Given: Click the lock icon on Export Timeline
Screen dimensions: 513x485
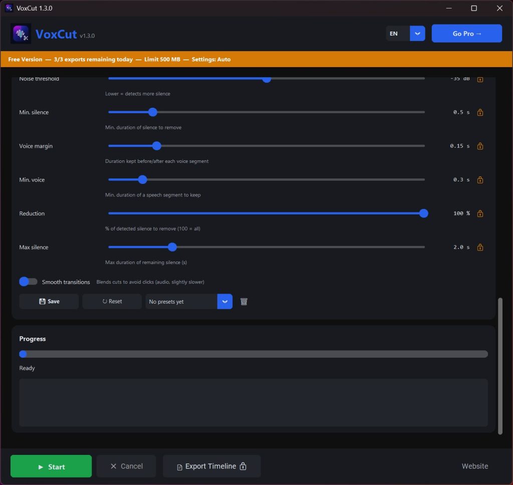Looking at the screenshot, I should click(243, 466).
